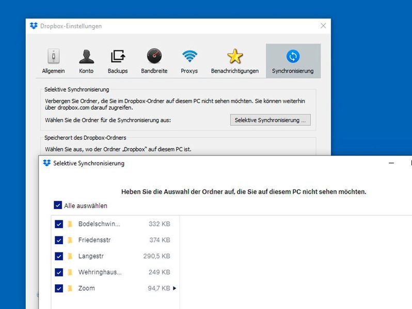
Task: Click the Selektive Synchronisierung ... button
Action: click(x=271, y=120)
